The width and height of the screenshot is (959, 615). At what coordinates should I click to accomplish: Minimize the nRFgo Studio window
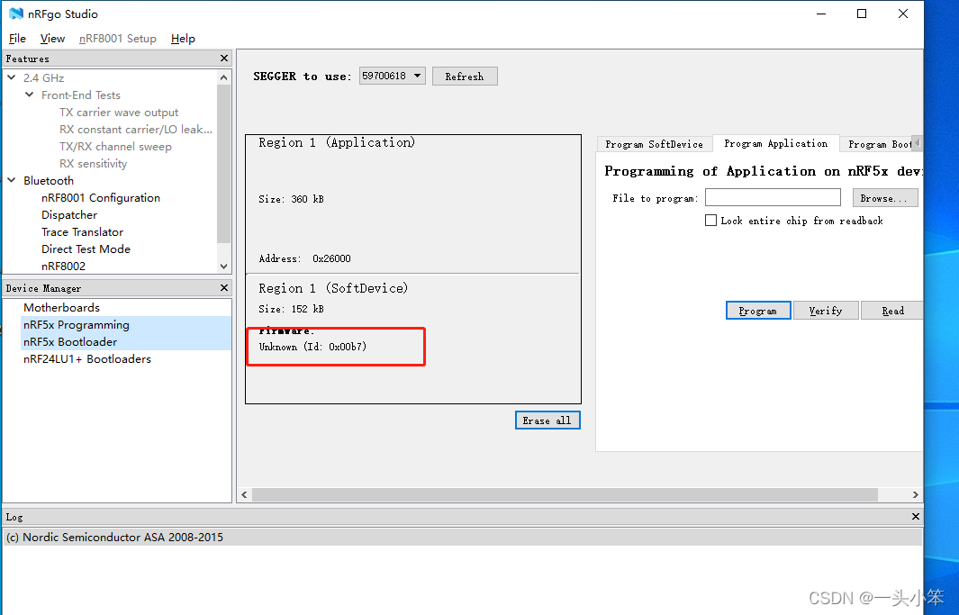click(821, 14)
